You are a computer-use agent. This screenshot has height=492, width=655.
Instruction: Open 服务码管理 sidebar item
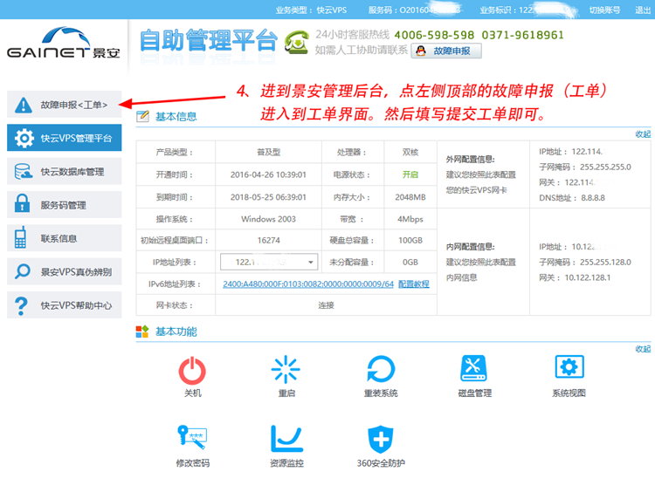[x=65, y=204]
